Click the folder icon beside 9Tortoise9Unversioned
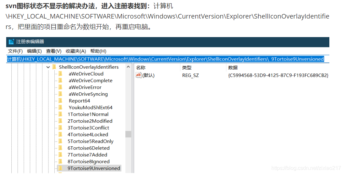 pos(60,168)
